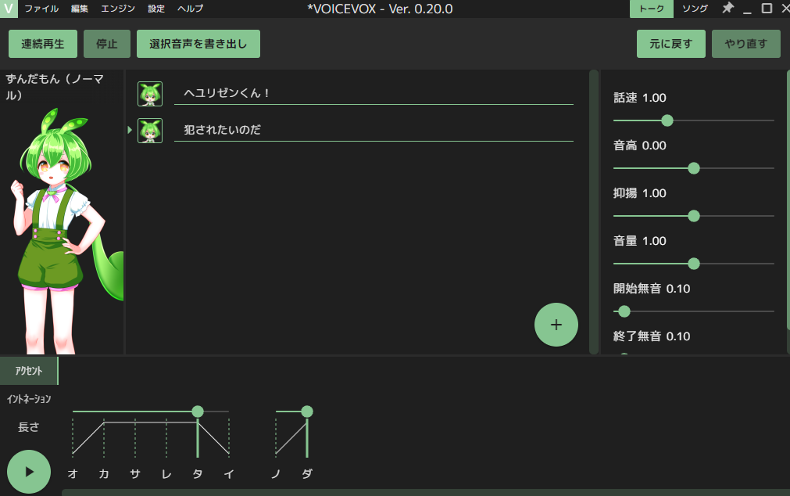Open the 設定 menu
790x496 pixels.
tap(156, 9)
